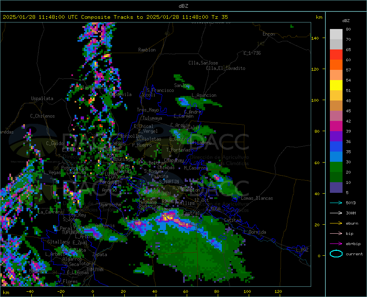Click the TUNUYAN place label
The image size is (367, 297).
[x=95, y=270]
